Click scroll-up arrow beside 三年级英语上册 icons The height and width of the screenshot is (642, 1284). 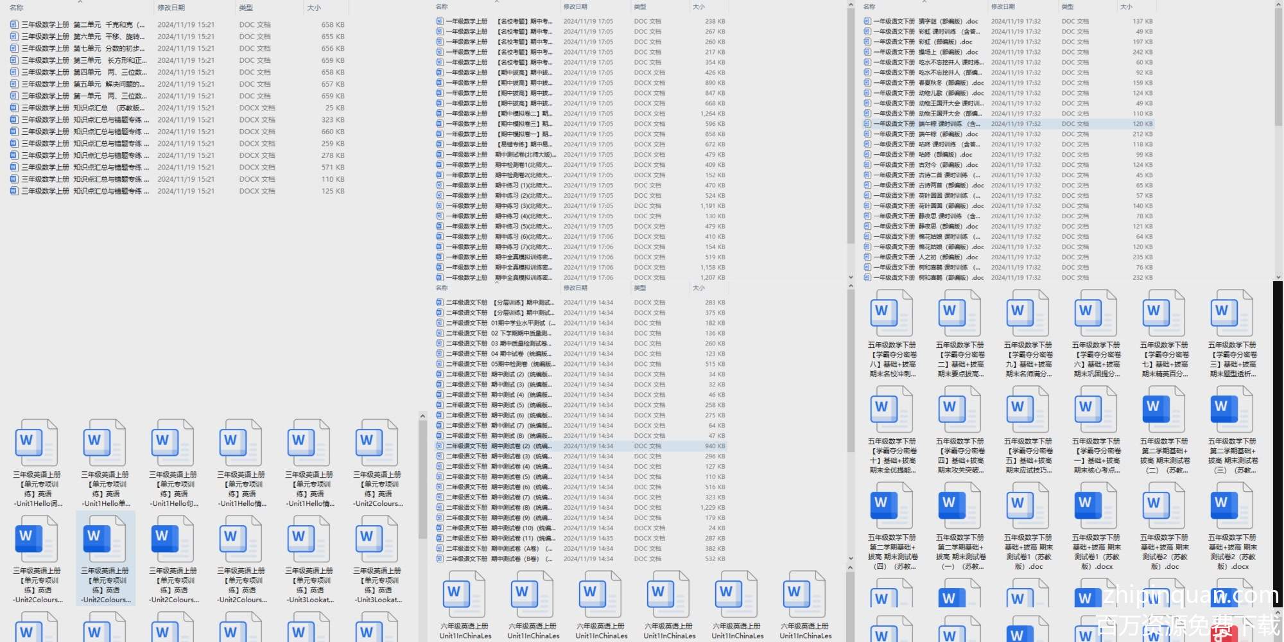click(422, 416)
